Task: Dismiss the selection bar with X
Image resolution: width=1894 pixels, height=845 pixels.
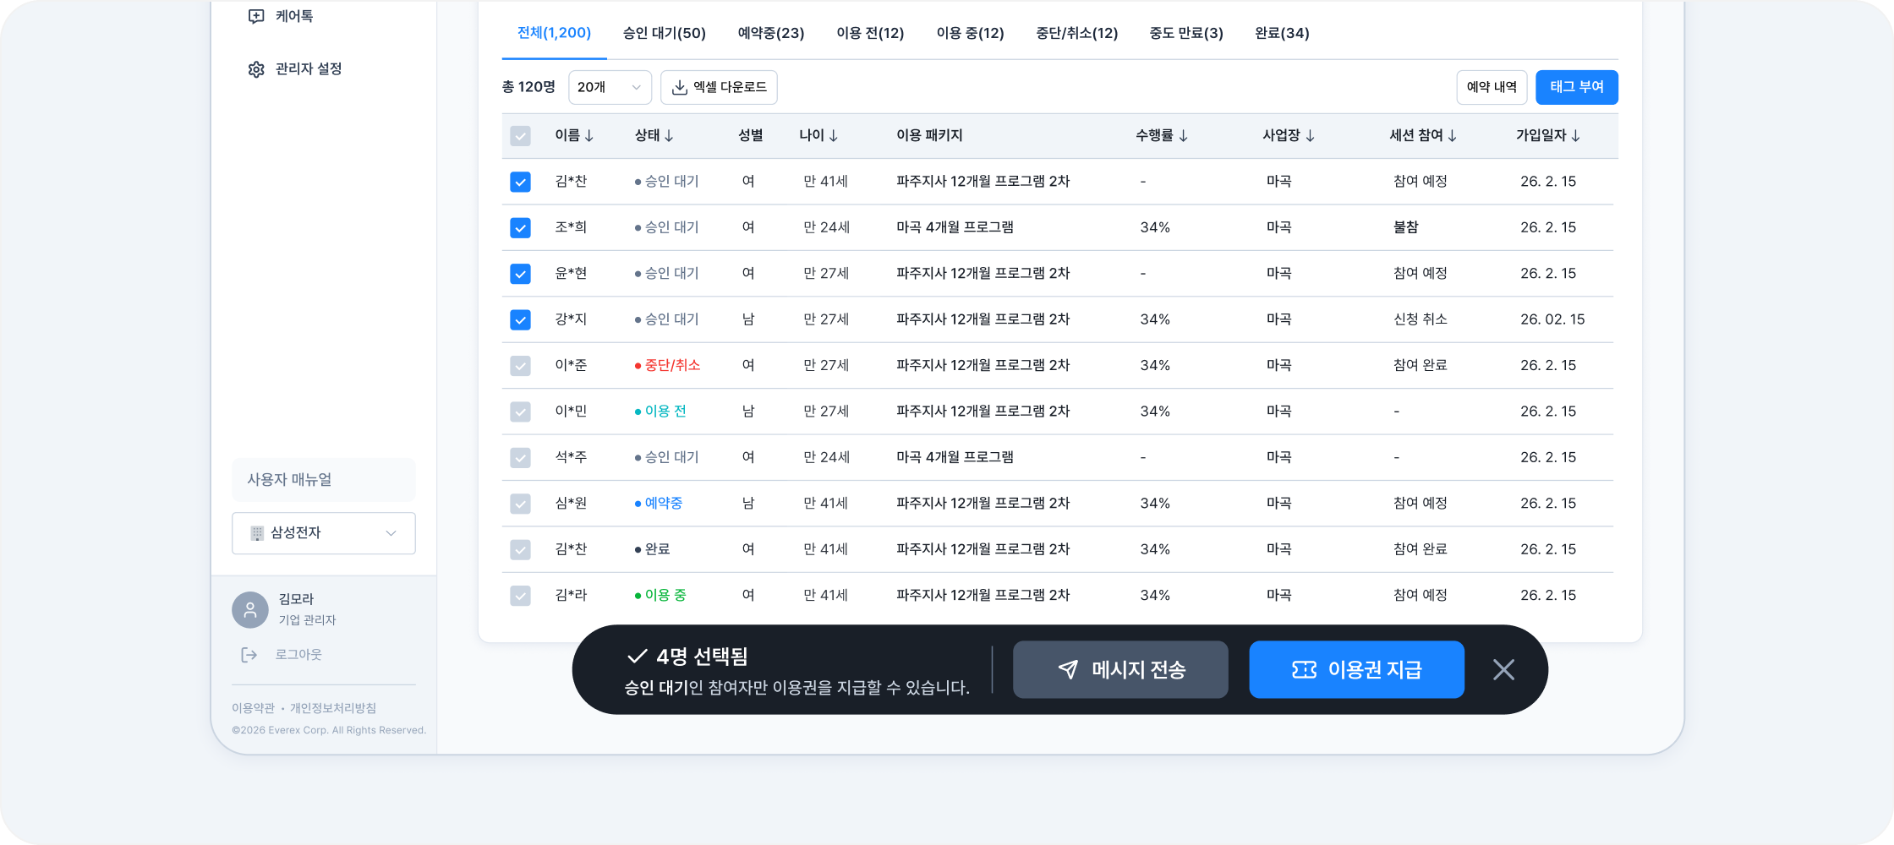Action: [1503, 670]
